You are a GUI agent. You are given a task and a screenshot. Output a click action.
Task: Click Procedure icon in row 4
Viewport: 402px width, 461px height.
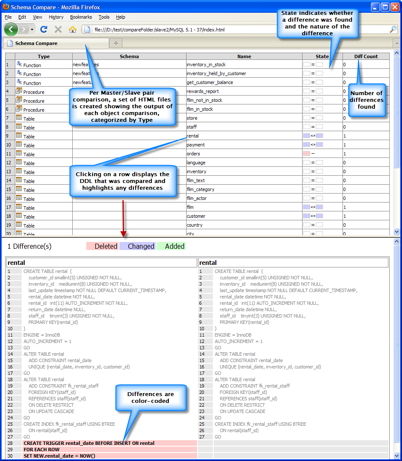[19, 90]
